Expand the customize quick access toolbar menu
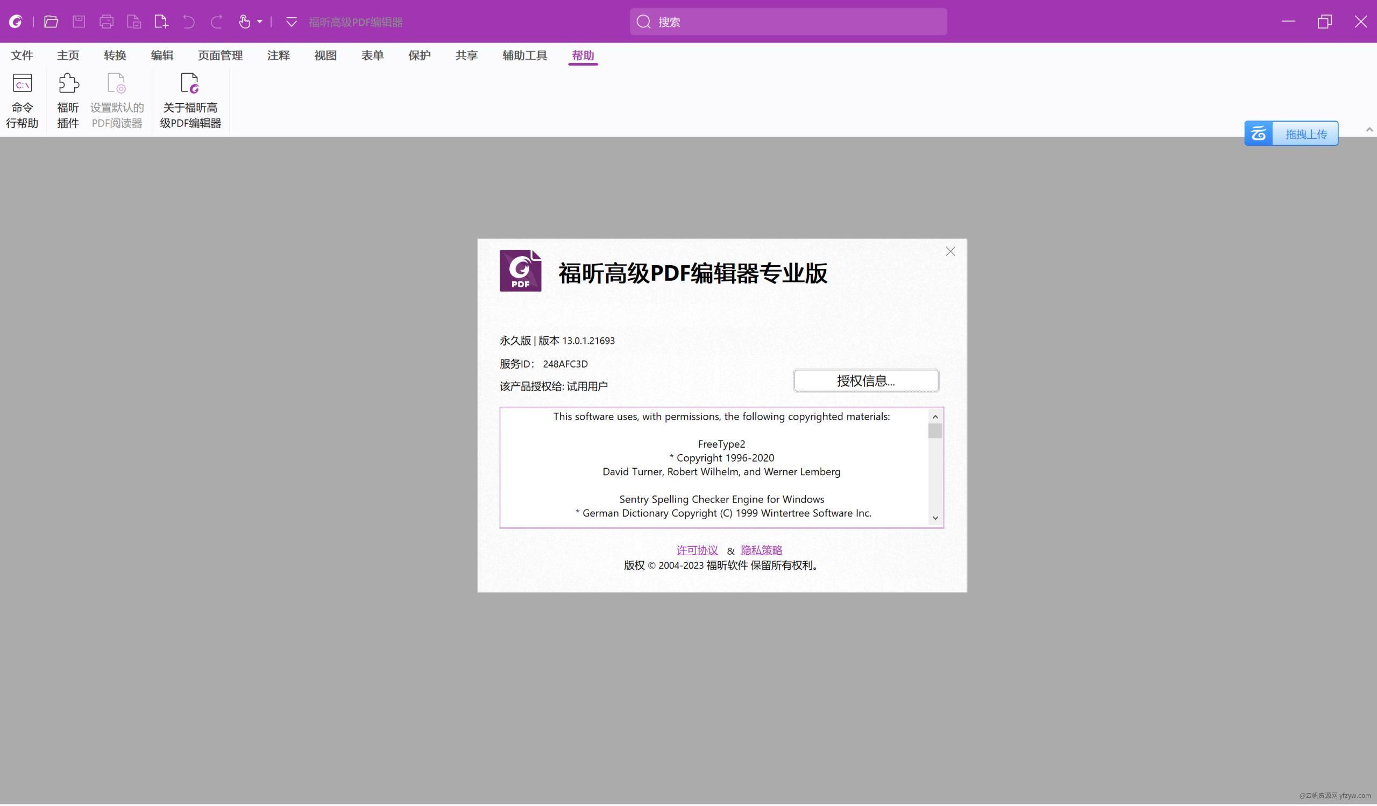 coord(291,22)
